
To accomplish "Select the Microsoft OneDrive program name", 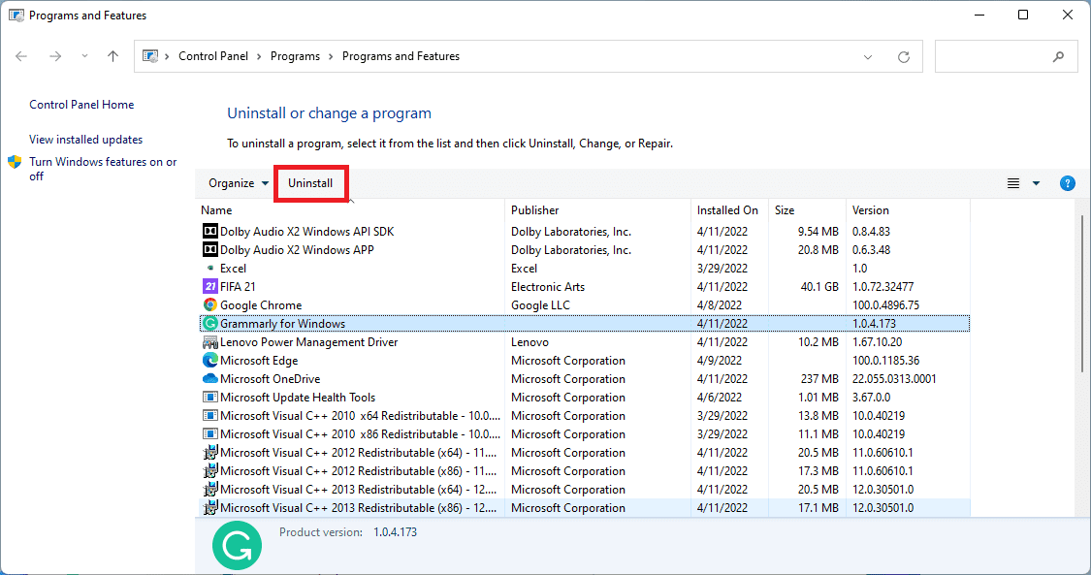I will 270,379.
